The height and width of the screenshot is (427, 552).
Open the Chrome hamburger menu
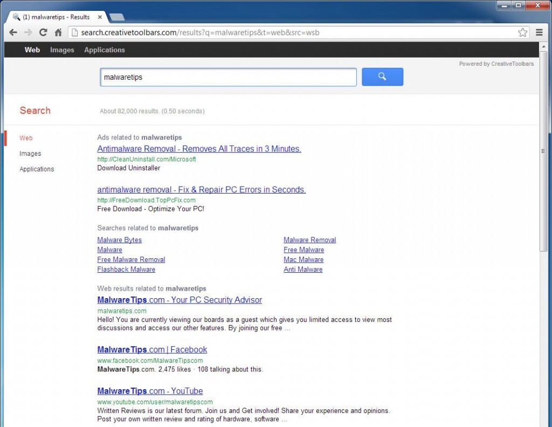click(539, 32)
